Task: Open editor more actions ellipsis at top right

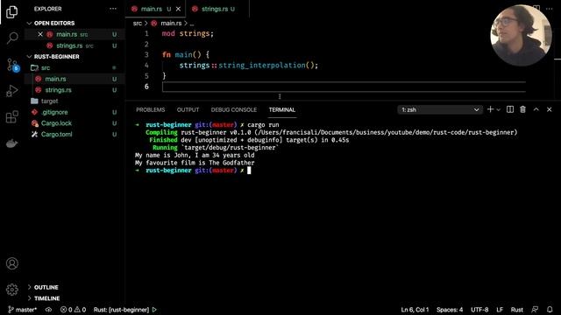Action: pyautogui.click(x=550, y=9)
